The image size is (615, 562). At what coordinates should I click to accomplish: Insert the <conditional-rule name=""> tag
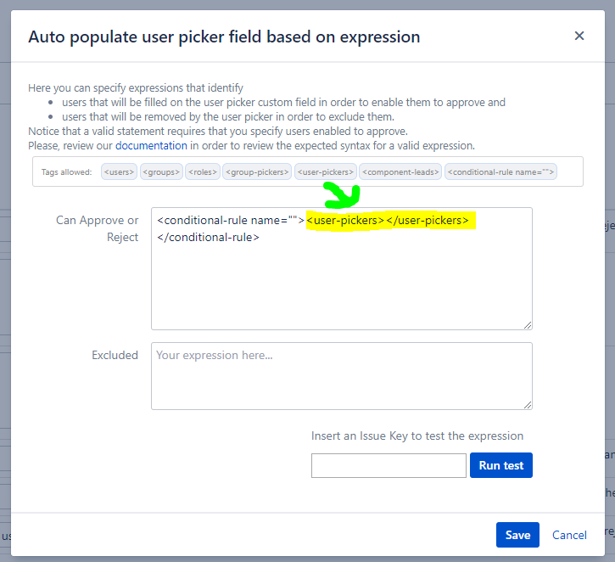(x=500, y=172)
